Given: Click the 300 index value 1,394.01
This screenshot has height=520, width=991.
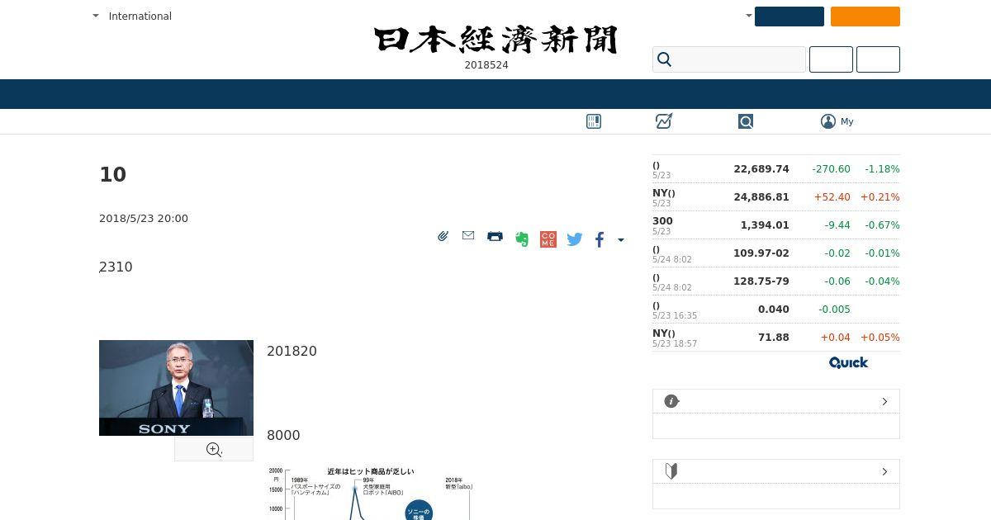Looking at the screenshot, I should pyautogui.click(x=765, y=225).
